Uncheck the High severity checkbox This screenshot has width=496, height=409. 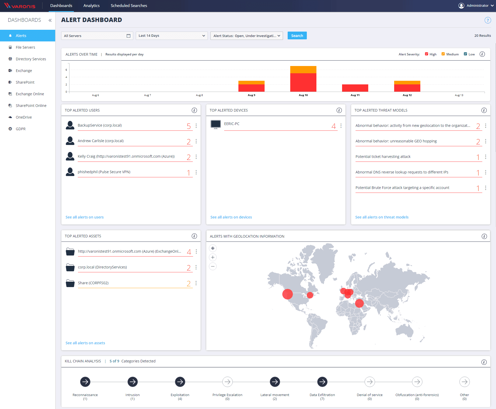click(427, 54)
